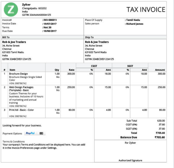Screen dimensions: 174x168
Task: Click the CGST (6%) total 37.80
Action: [x=162, y=125]
